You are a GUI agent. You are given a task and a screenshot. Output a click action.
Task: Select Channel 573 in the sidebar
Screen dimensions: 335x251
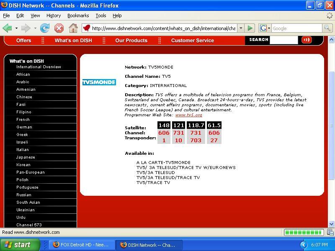(x=29, y=225)
